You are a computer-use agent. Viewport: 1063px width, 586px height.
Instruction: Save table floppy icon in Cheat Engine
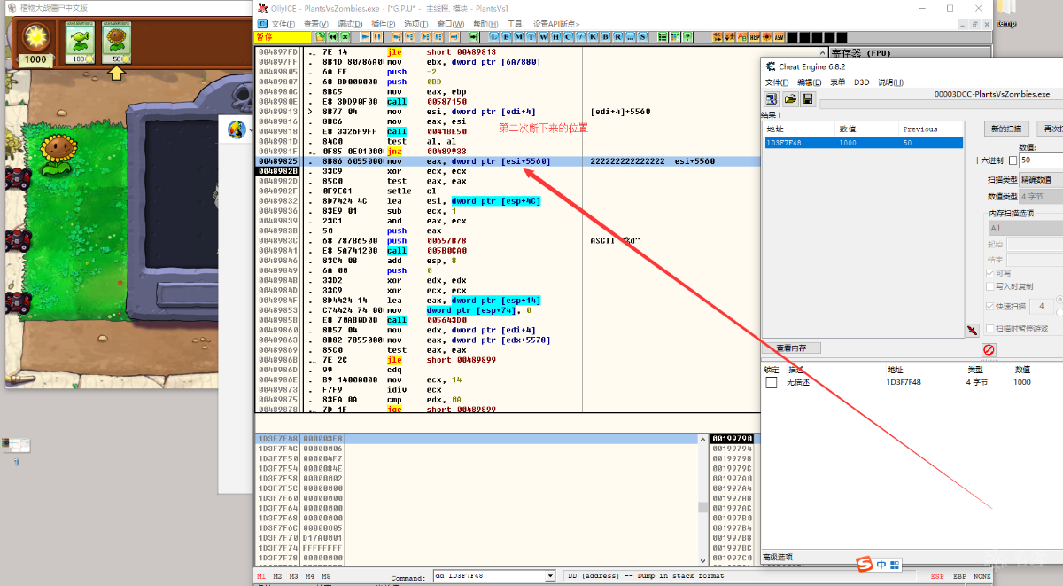tap(808, 98)
